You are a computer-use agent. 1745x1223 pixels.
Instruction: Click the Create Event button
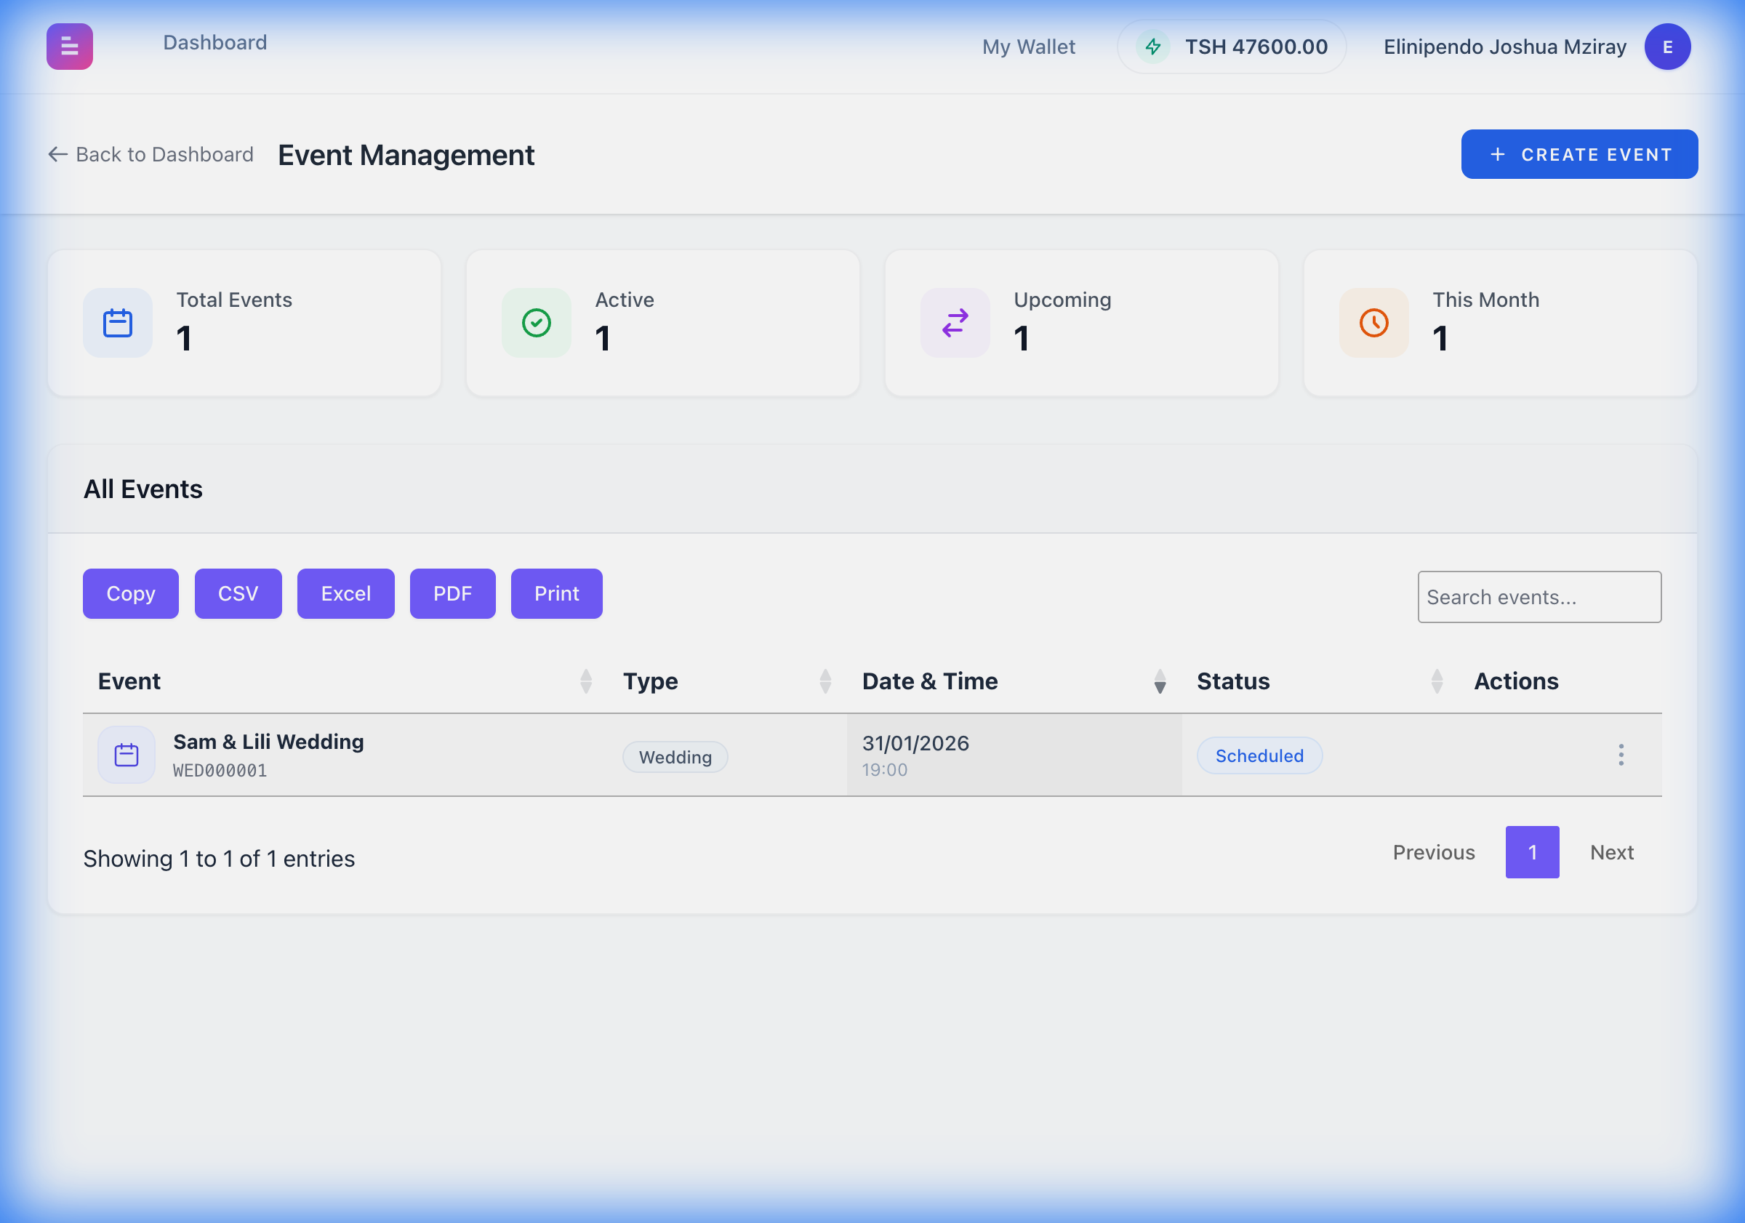[x=1578, y=154]
